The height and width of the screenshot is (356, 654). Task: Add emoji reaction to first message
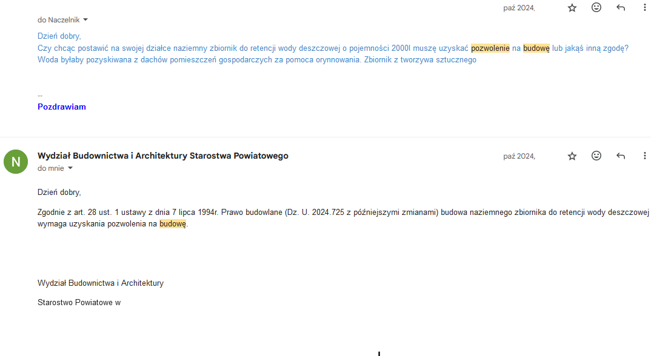[596, 8]
